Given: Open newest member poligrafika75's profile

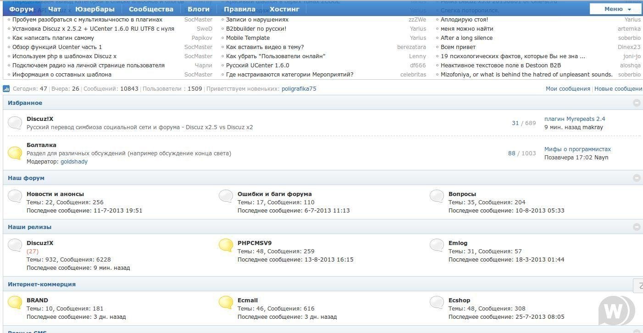Looking at the screenshot, I should [x=299, y=88].
